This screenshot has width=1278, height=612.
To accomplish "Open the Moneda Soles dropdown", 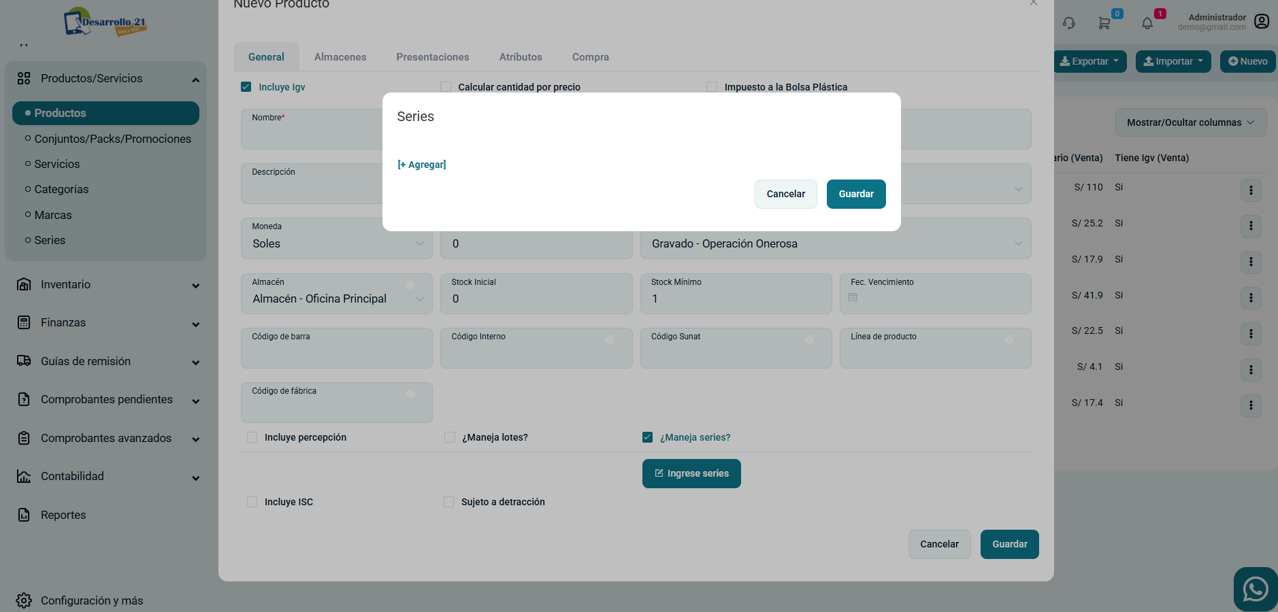I will [x=337, y=243].
